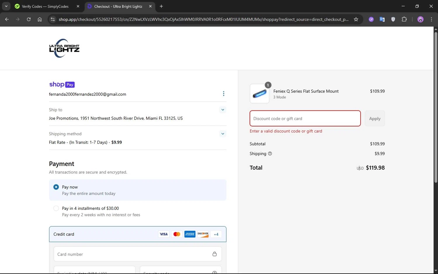Click the Flat Rate shipping text
The image size is (438, 274).
(x=86, y=142)
